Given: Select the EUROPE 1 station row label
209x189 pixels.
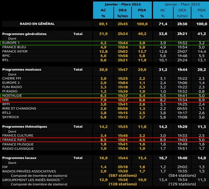Looking at the screenshot, I should (11, 43).
